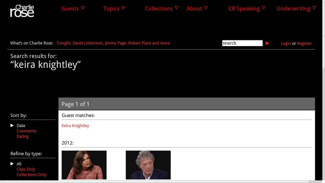Open Keira Knightley guest match link

click(76, 126)
